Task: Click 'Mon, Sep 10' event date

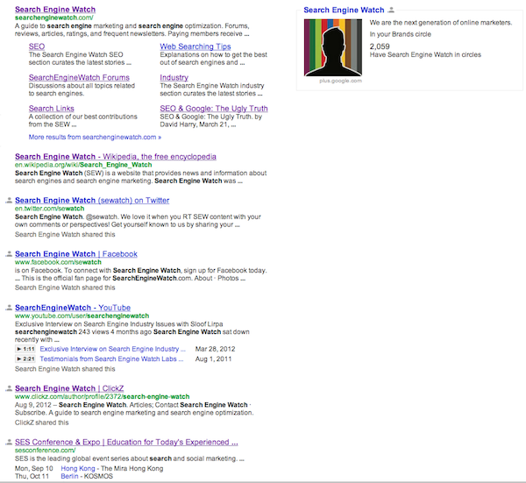Action: (34, 469)
